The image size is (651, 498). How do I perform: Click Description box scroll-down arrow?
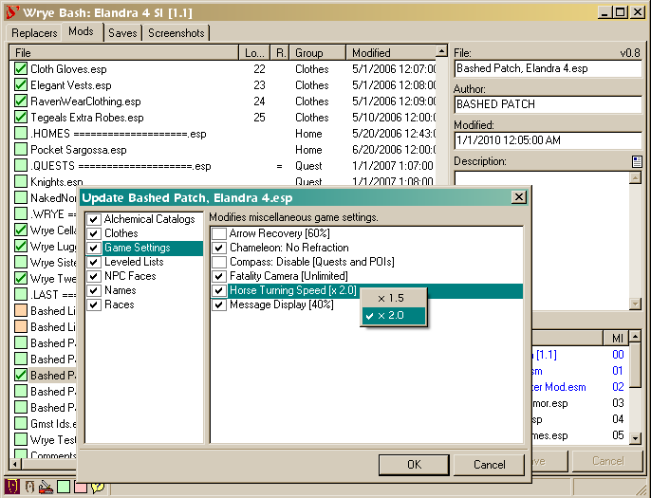click(x=635, y=304)
